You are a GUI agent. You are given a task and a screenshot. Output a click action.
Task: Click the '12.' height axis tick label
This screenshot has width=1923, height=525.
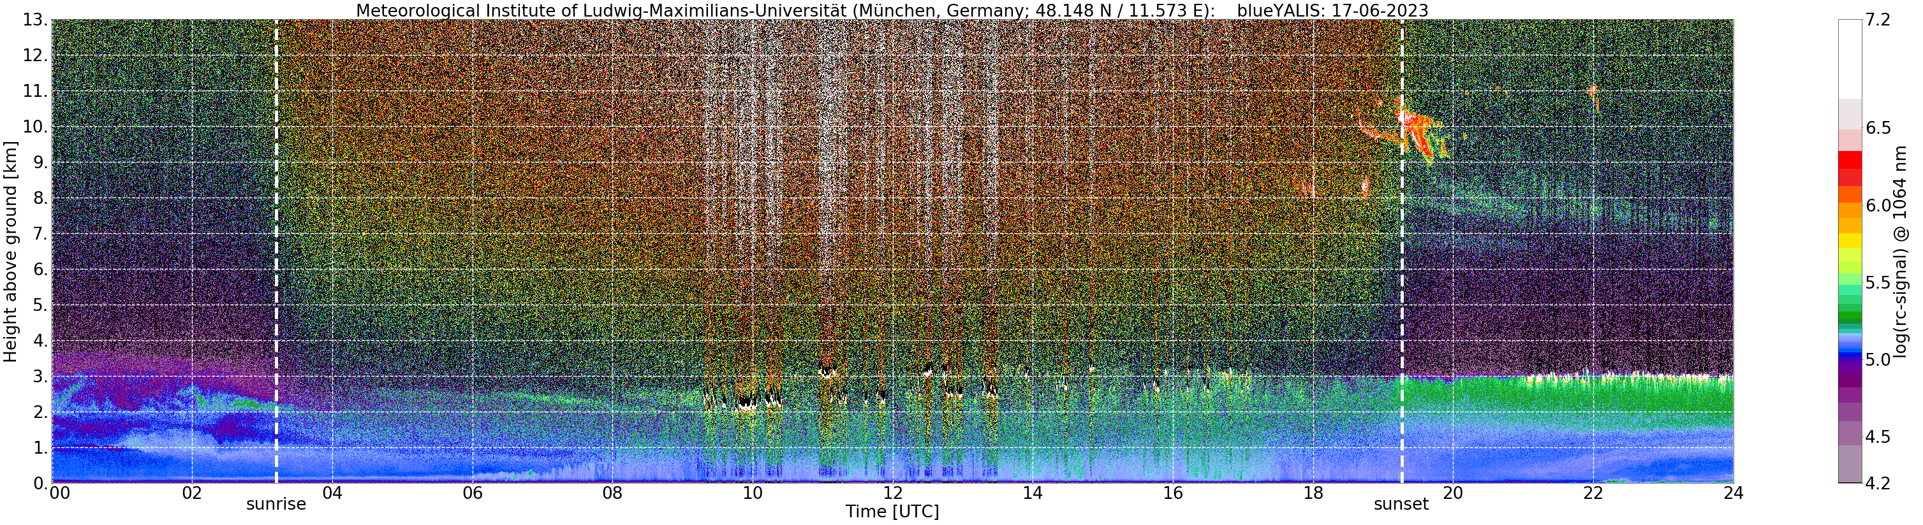point(34,56)
